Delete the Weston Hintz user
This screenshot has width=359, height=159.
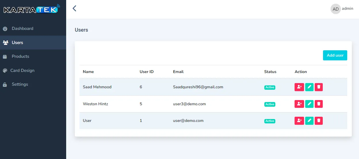click(x=319, y=104)
